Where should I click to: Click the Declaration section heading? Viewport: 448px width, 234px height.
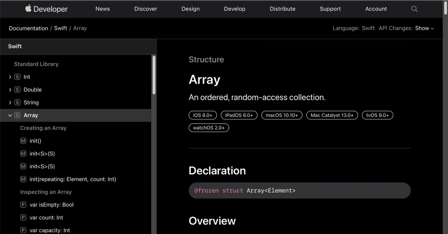click(x=217, y=171)
